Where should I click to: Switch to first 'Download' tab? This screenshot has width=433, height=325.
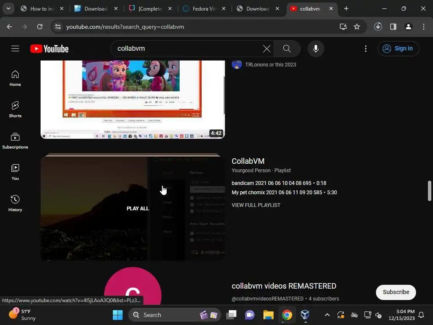96,9
